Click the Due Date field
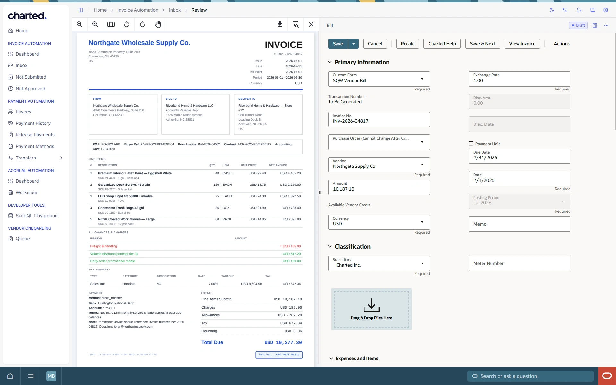The width and height of the screenshot is (616, 385). tap(519, 156)
